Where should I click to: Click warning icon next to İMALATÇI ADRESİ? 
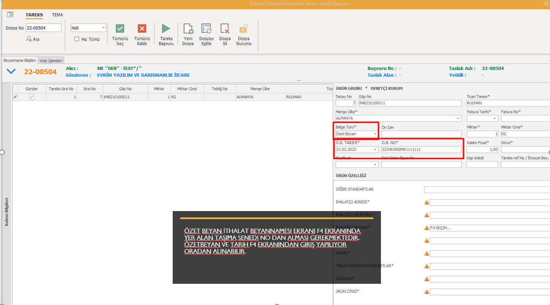426,202
